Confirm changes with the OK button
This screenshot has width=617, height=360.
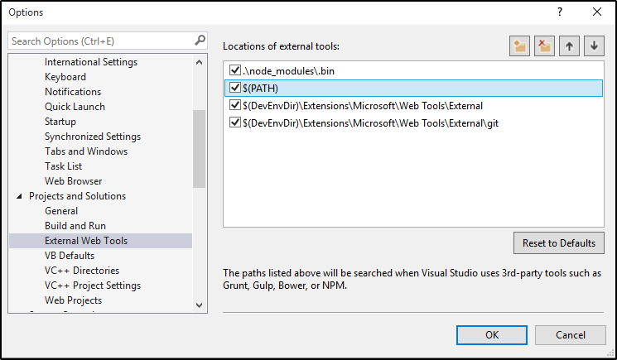click(492, 335)
